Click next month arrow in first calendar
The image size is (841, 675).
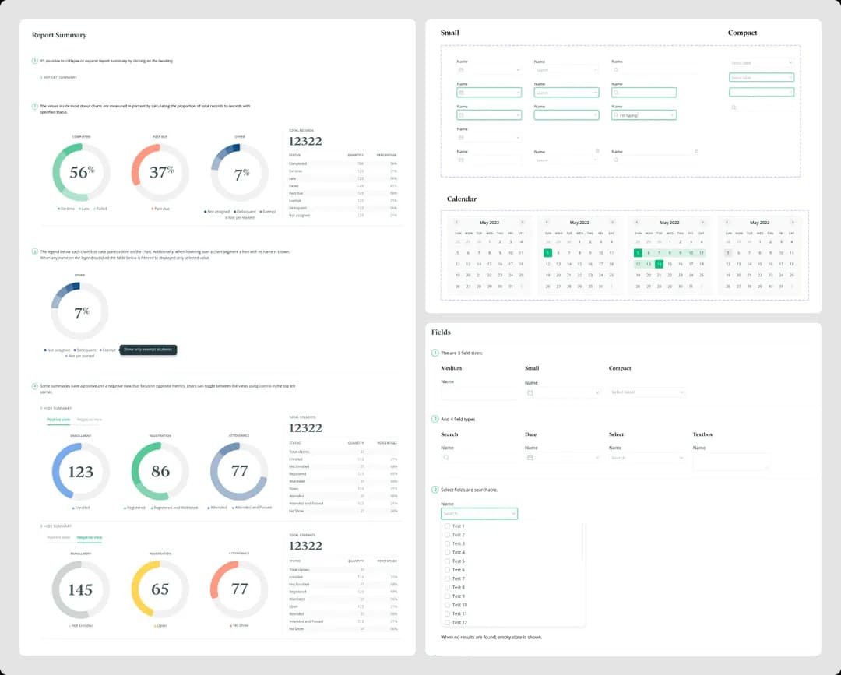[523, 223]
